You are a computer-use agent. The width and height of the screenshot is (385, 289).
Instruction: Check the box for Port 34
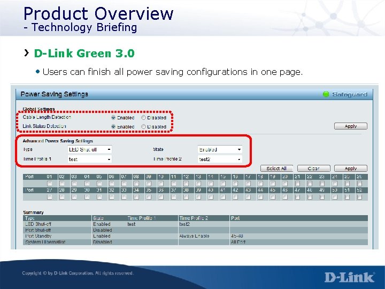coord(136,197)
